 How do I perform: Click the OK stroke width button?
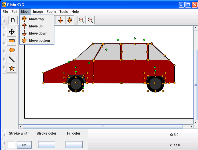(24, 145)
